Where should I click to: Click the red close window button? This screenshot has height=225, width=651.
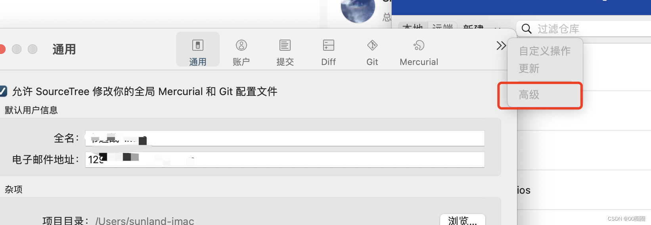(x=2, y=49)
